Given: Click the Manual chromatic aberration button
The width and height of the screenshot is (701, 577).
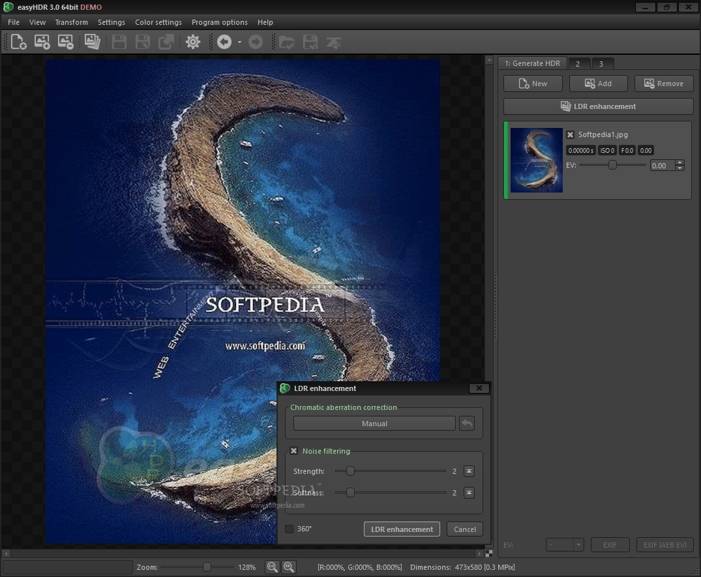Looking at the screenshot, I should [374, 424].
